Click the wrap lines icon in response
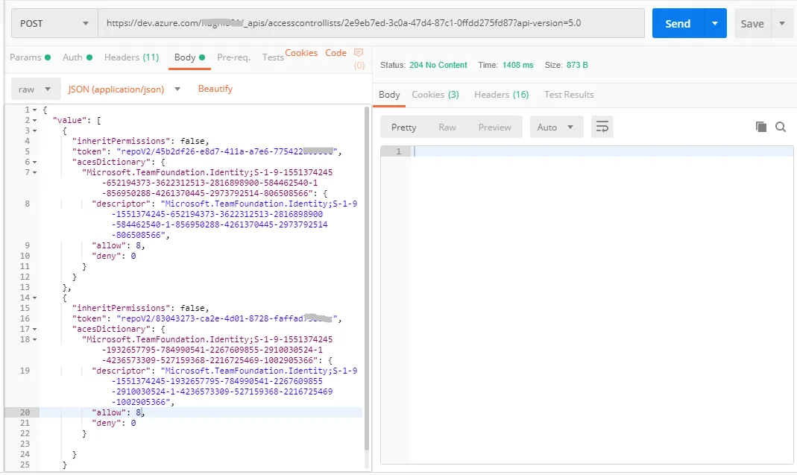This screenshot has height=475, width=797. pyautogui.click(x=602, y=127)
